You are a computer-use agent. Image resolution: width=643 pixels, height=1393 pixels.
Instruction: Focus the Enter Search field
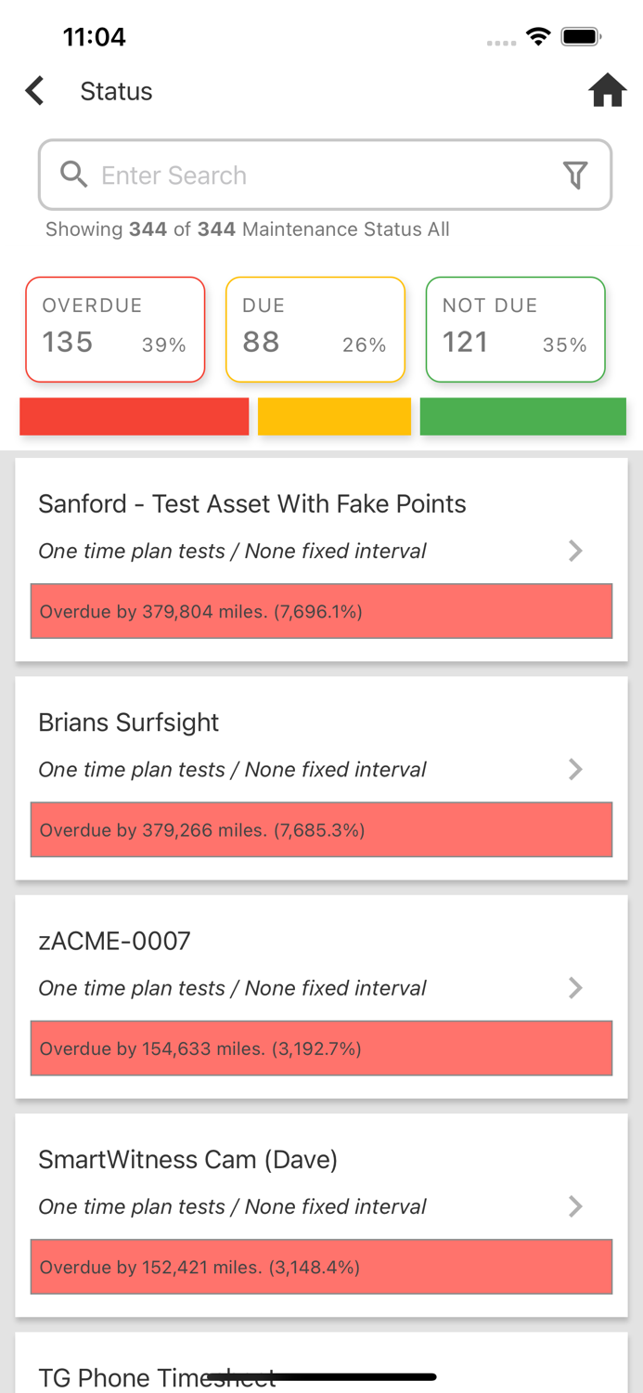click(315, 175)
